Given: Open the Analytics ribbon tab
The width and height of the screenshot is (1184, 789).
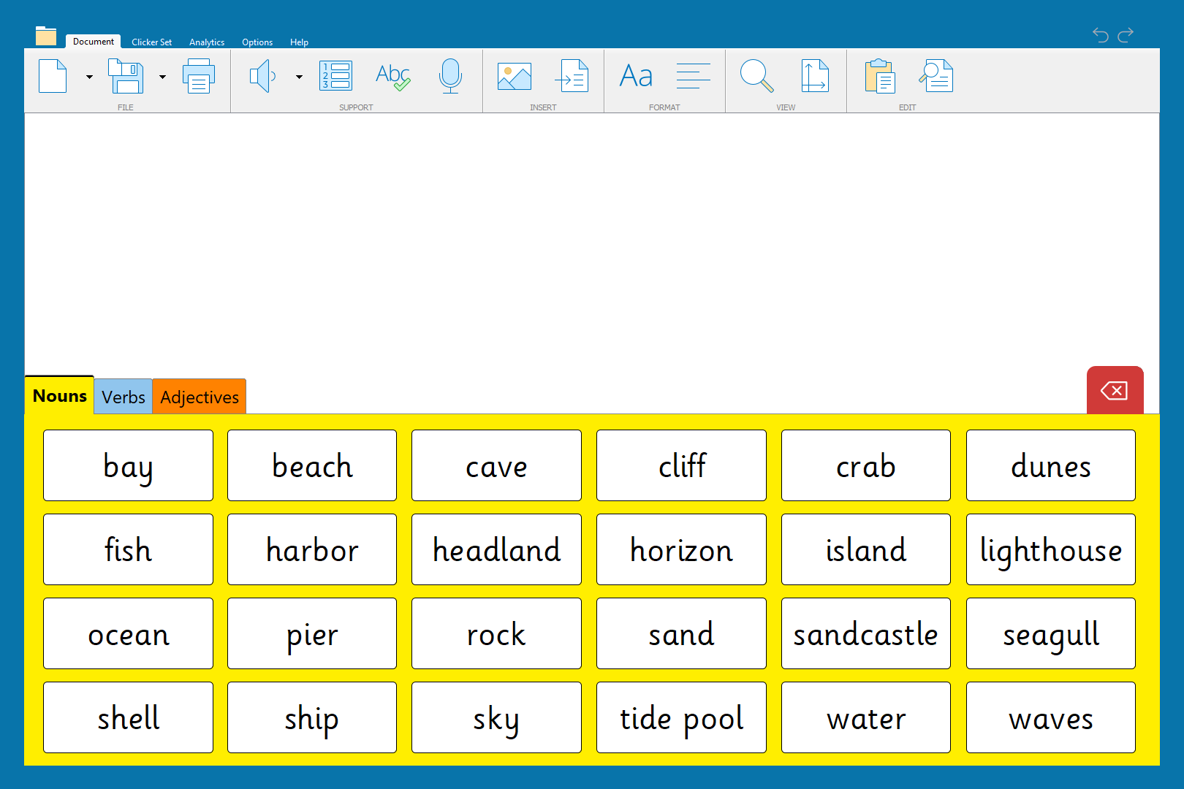Looking at the screenshot, I should pyautogui.click(x=207, y=42).
